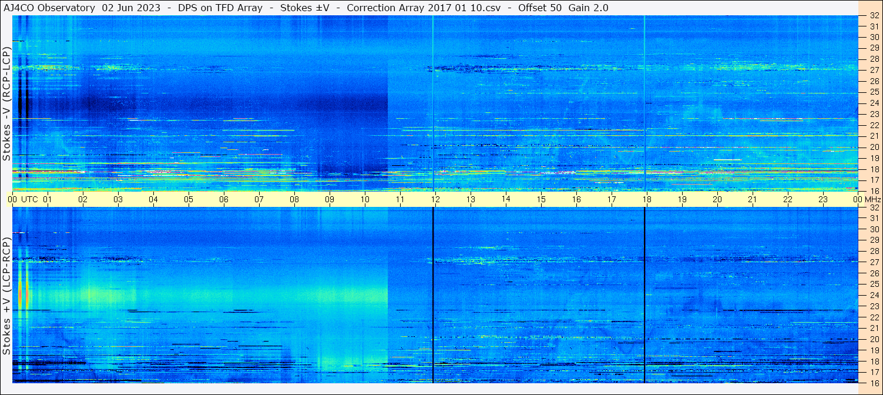Click '19' MHz label of lower Stokes +V panel
The width and height of the screenshot is (883, 395).
click(874, 350)
